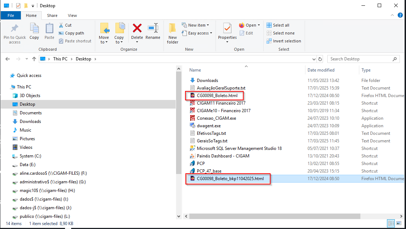Open Pictures in navigation pane

click(x=27, y=139)
